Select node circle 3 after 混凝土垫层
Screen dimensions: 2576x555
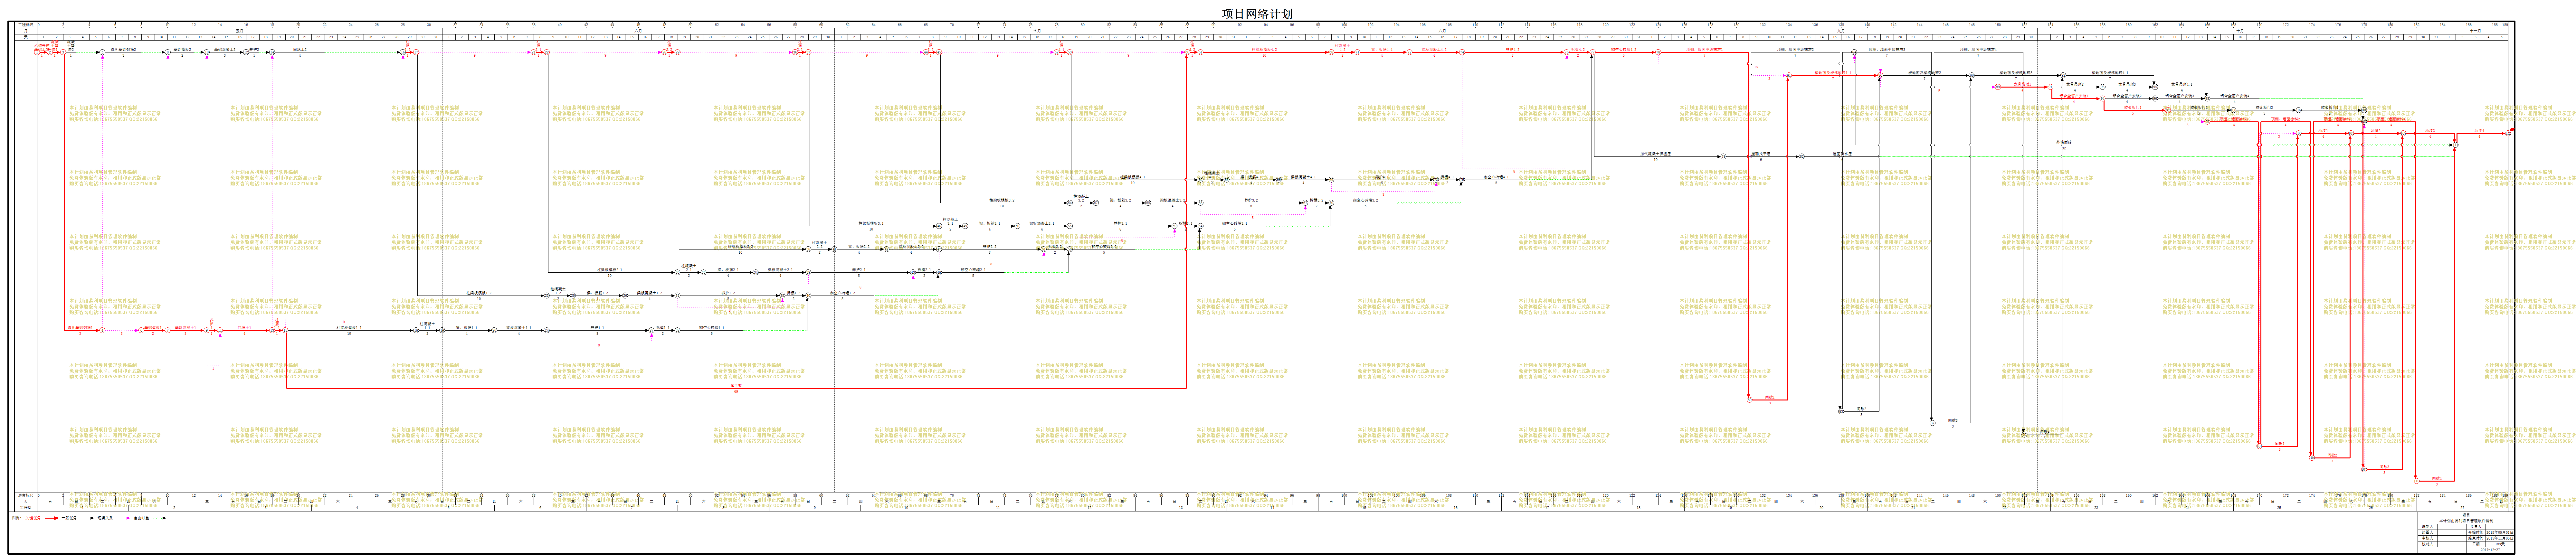tap(63, 52)
